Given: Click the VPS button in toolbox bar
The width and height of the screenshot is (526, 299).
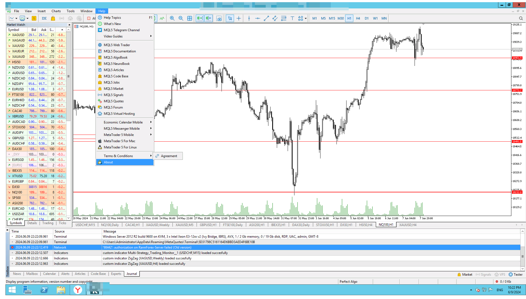Looking at the screenshot, I should pyautogui.click(x=500, y=275).
